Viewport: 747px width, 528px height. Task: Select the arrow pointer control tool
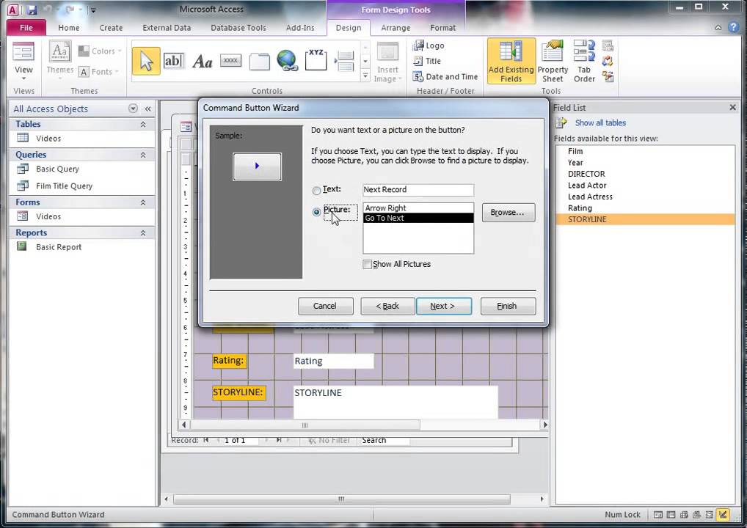pyautogui.click(x=146, y=62)
